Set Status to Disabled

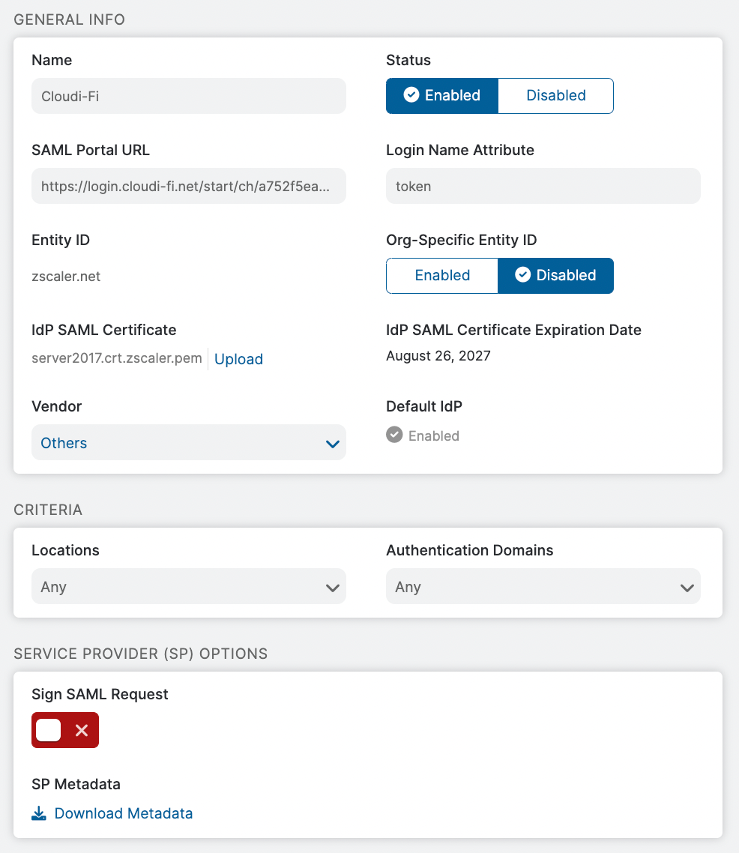[x=555, y=96]
